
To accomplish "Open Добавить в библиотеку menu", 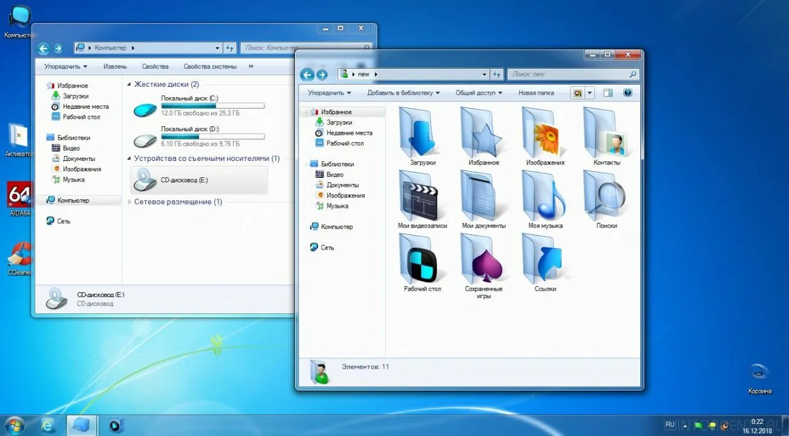I will (x=404, y=93).
